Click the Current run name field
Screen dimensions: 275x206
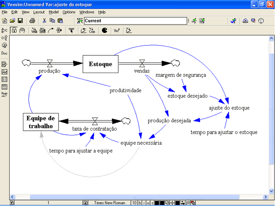[135, 21]
